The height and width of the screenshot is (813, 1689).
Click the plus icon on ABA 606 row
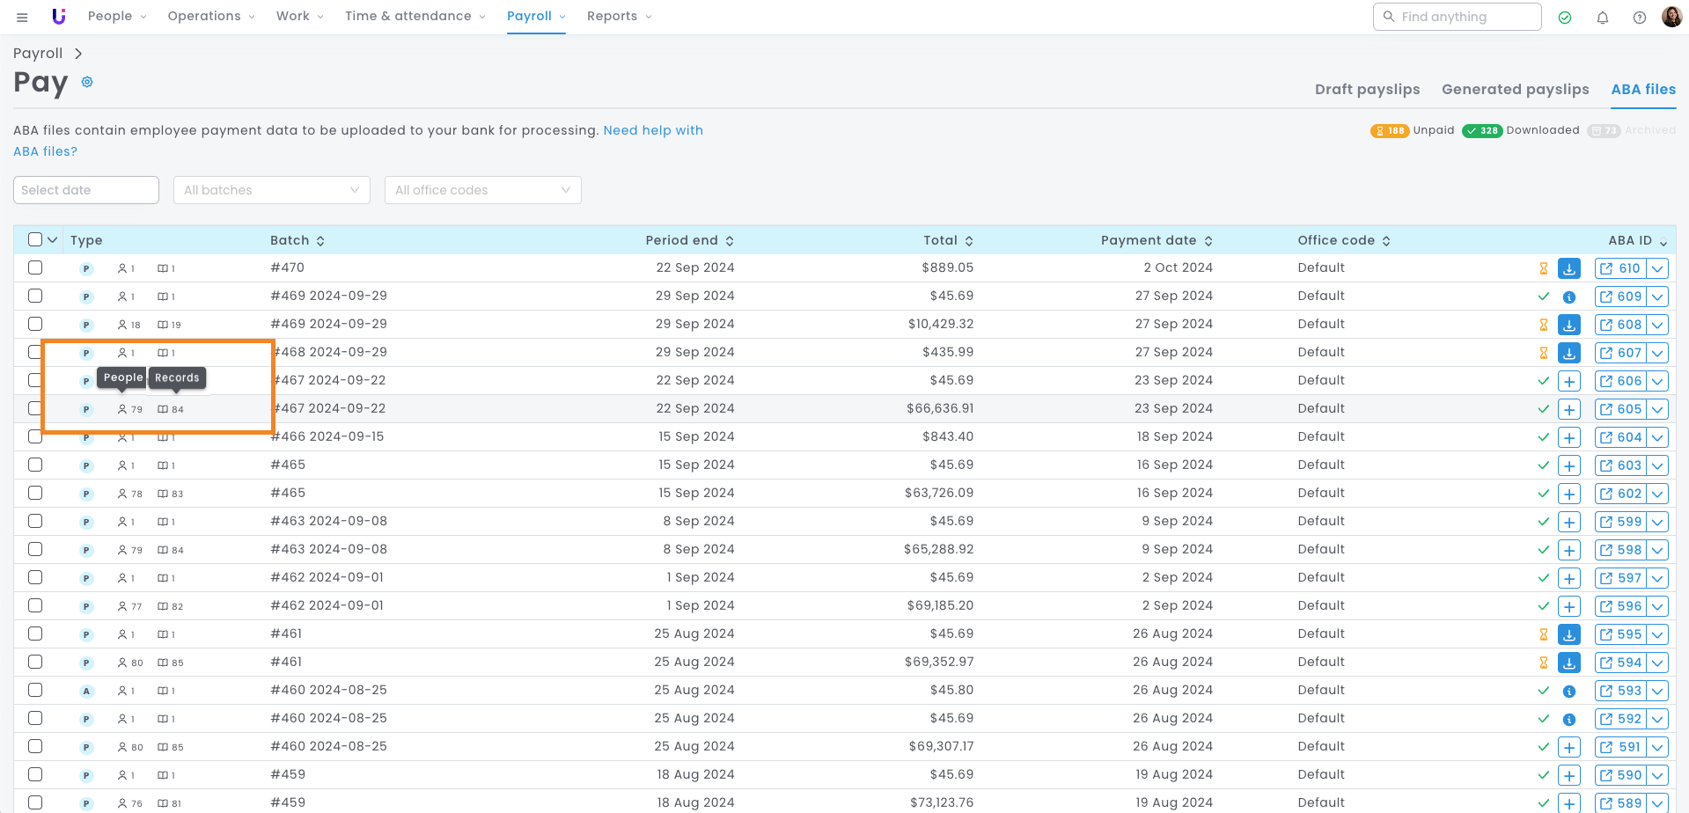[x=1568, y=381]
